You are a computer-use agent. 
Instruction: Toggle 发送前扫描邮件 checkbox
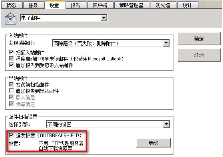tap(11, 84)
